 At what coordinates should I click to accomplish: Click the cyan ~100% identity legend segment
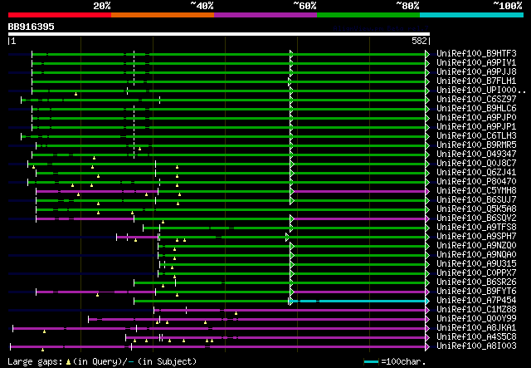(471, 15)
